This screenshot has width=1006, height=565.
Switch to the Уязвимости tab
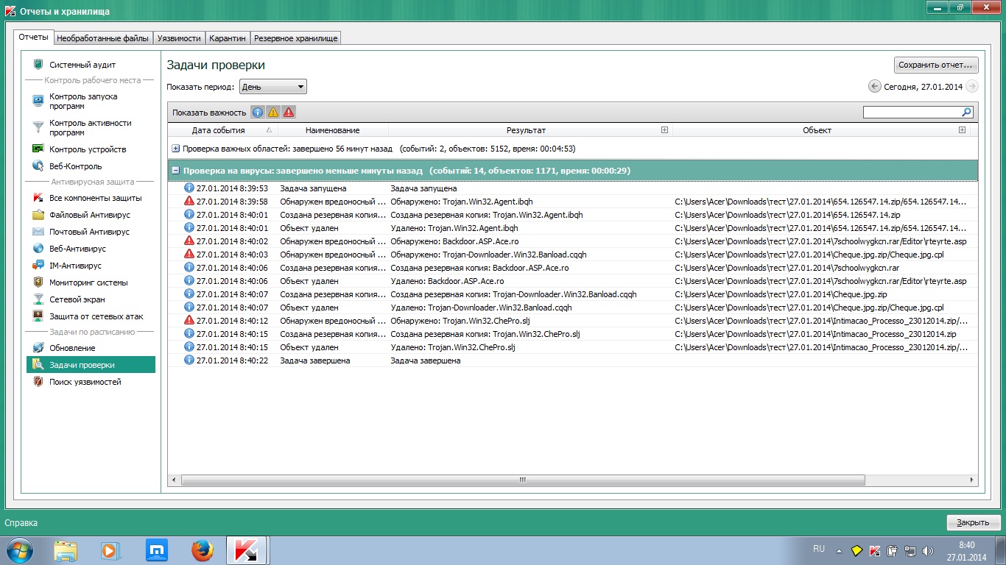[180, 38]
